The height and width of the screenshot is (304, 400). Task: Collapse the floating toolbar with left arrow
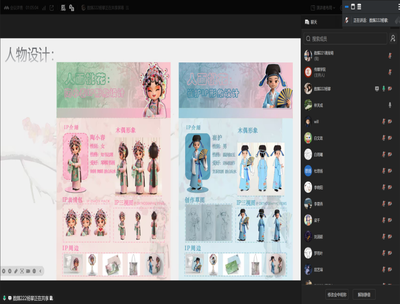(40, 271)
